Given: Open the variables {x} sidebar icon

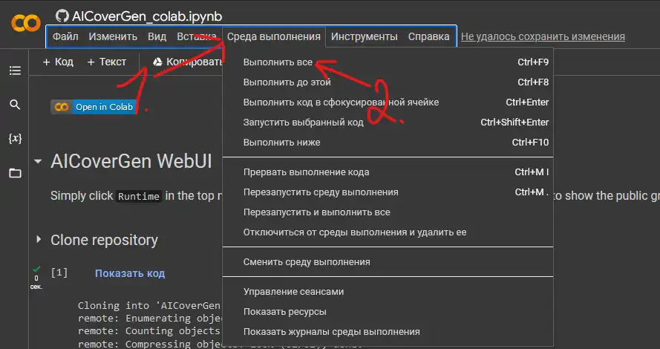Looking at the screenshot, I should [15, 139].
